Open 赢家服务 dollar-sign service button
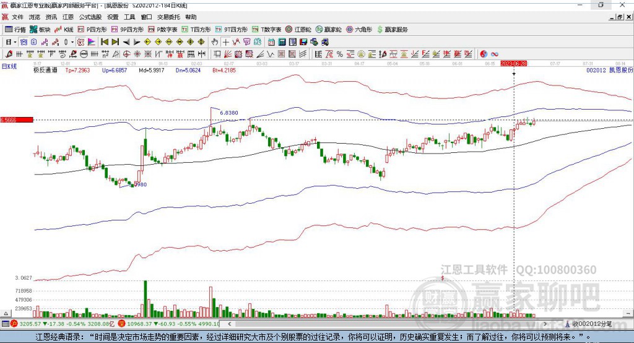This screenshot has width=634, height=343. tap(393, 30)
